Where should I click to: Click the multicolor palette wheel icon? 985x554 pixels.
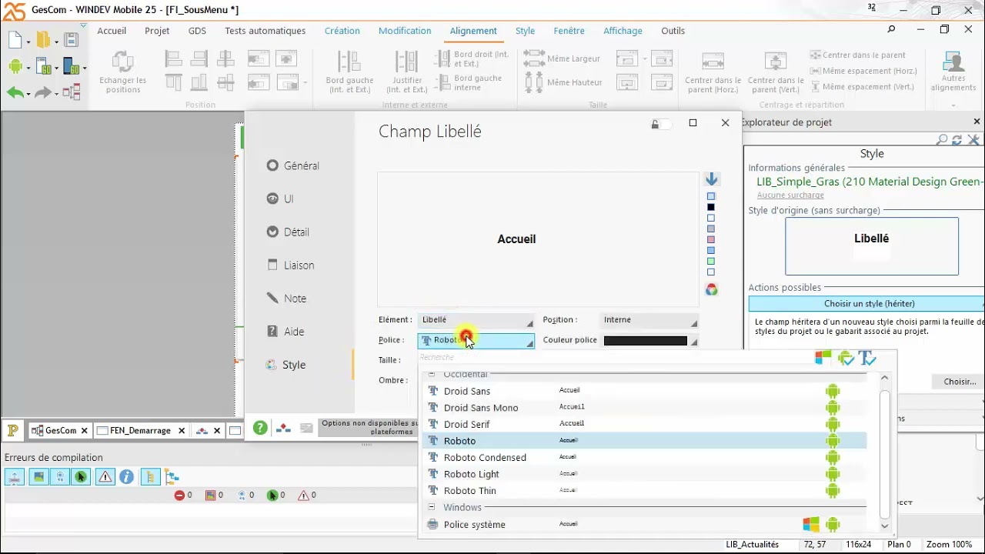click(x=711, y=289)
